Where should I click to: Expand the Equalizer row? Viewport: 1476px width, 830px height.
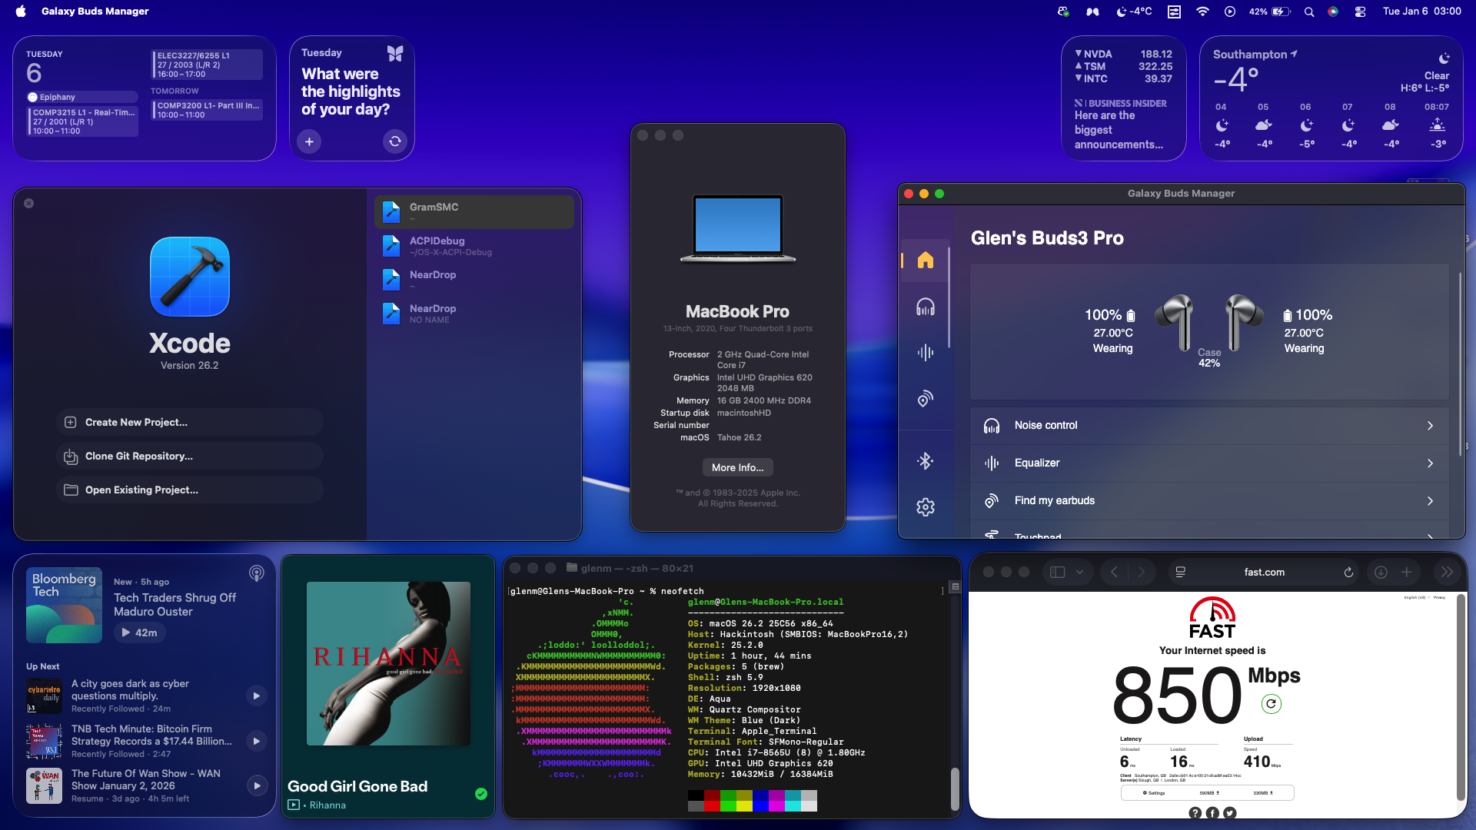(1209, 463)
